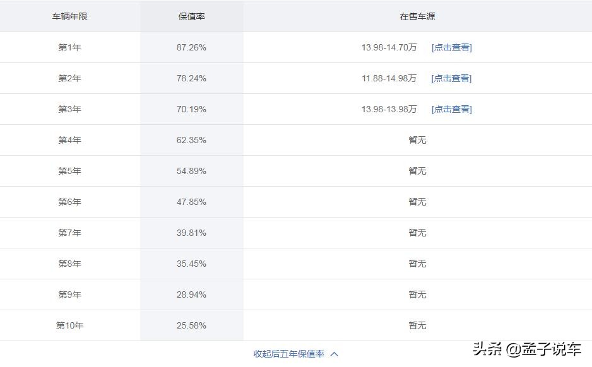
Task: Click the 87.26% depreciation value
Action: 193,47
